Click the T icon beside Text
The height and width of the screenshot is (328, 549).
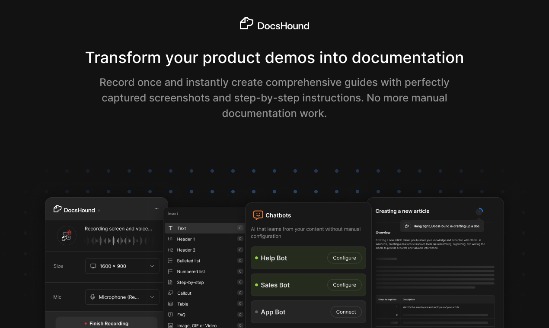pyautogui.click(x=170, y=228)
